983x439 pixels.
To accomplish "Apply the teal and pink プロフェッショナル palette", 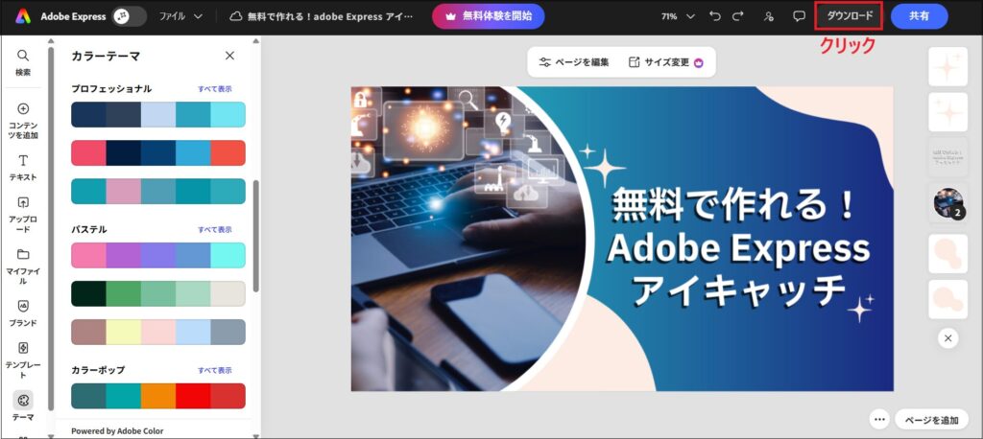I will 158,191.
